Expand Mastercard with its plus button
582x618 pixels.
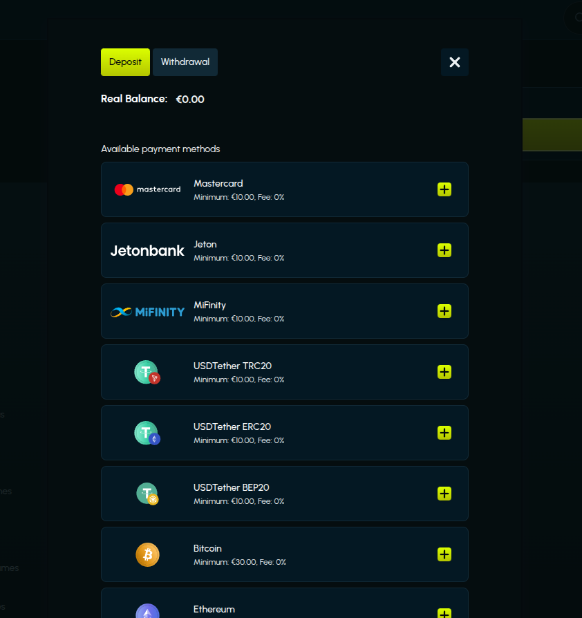click(x=444, y=189)
